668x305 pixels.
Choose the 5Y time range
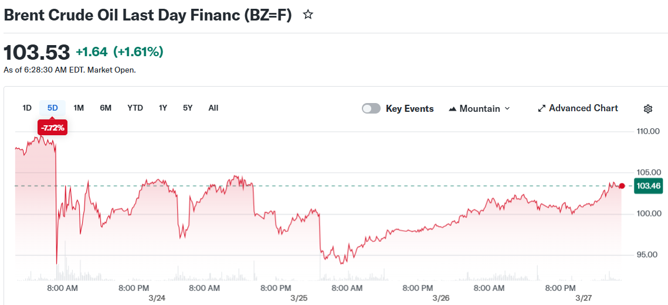tap(188, 108)
